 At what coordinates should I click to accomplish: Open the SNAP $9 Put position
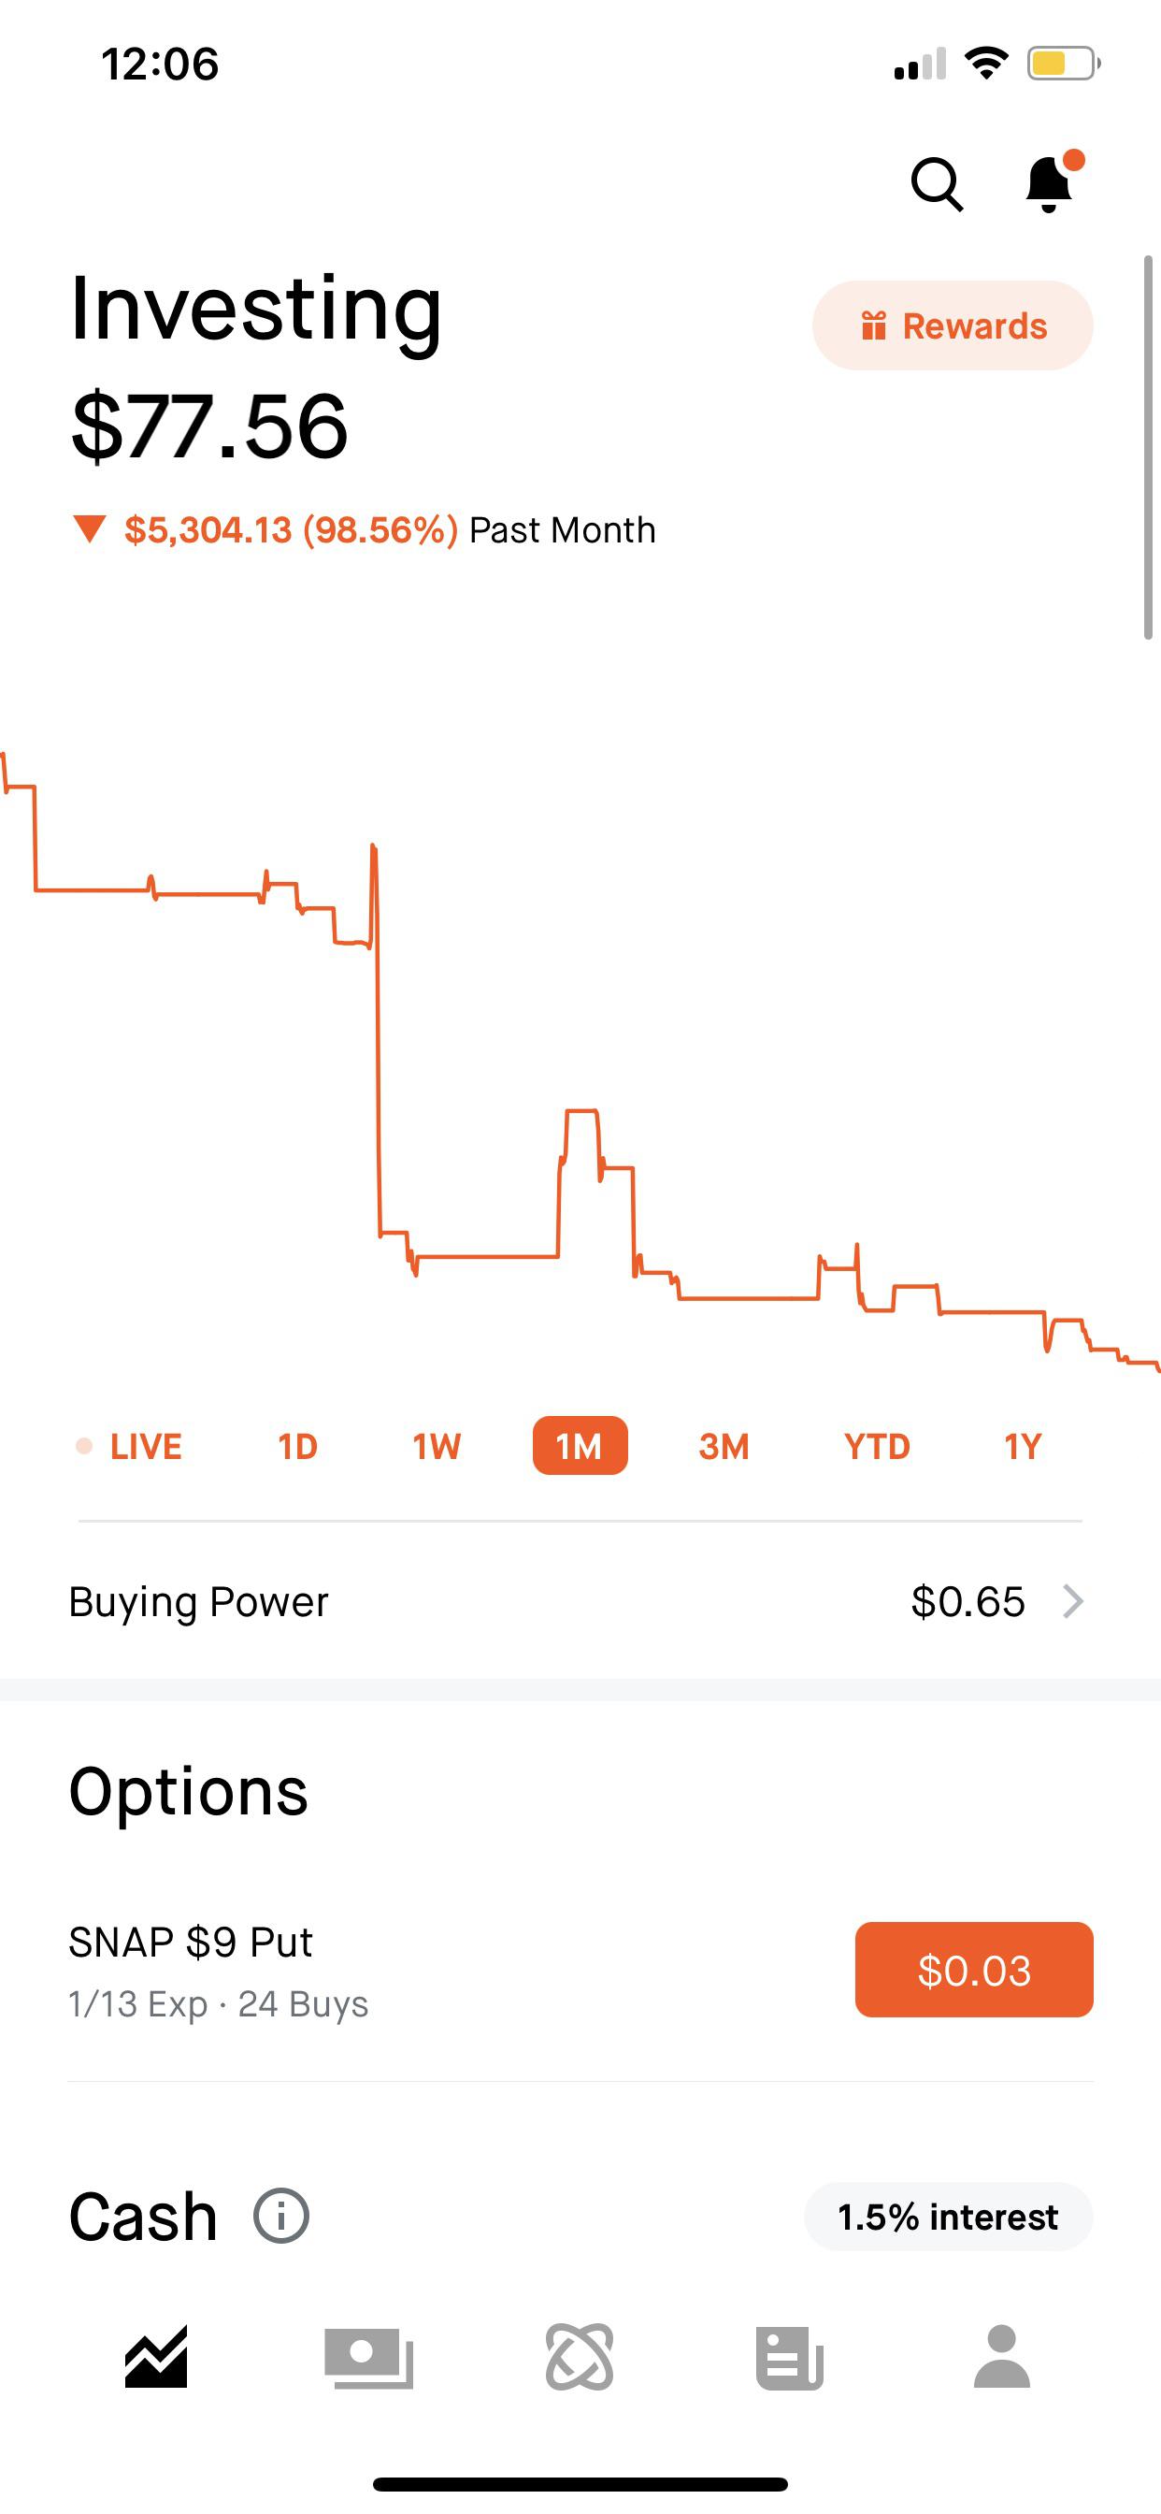click(x=293, y=1971)
